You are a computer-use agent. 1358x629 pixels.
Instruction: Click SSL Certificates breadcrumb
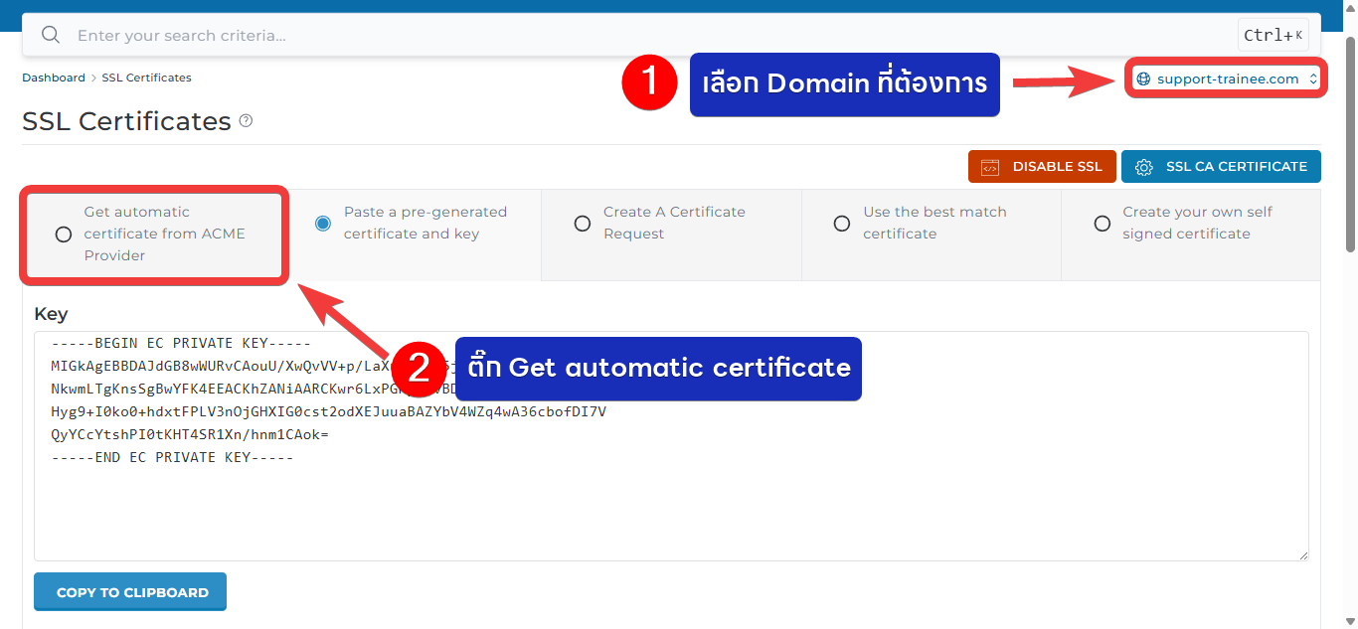pyautogui.click(x=146, y=78)
